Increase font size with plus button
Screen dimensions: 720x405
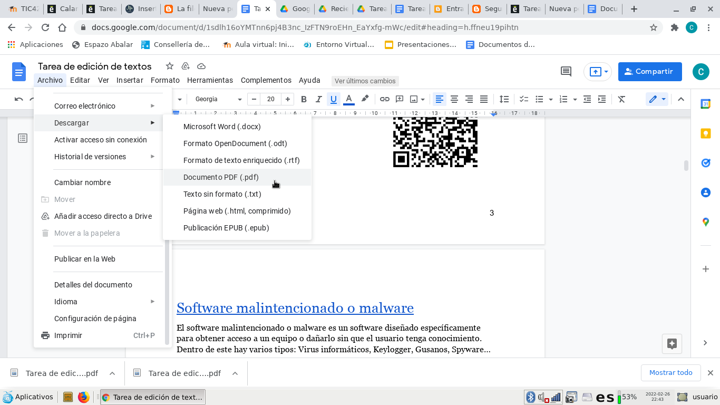pos(287,99)
